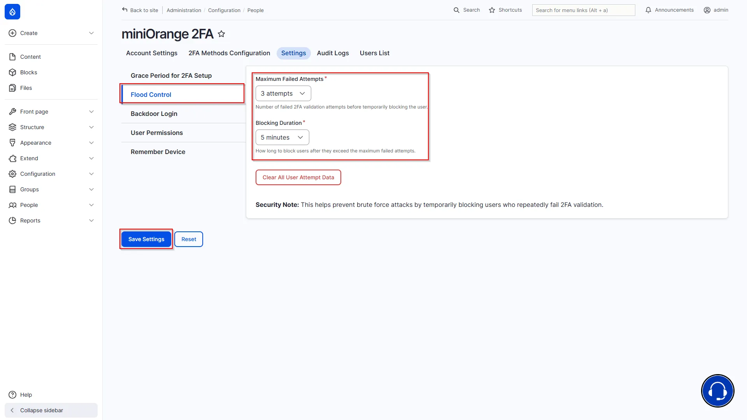
Task: Open the Maximum Failed Attempts dropdown
Action: point(283,93)
